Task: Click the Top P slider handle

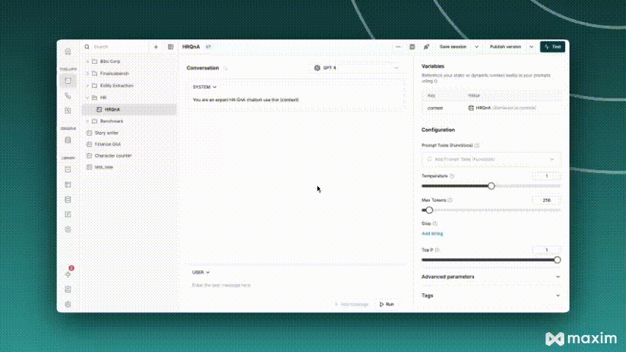Action: click(x=558, y=260)
